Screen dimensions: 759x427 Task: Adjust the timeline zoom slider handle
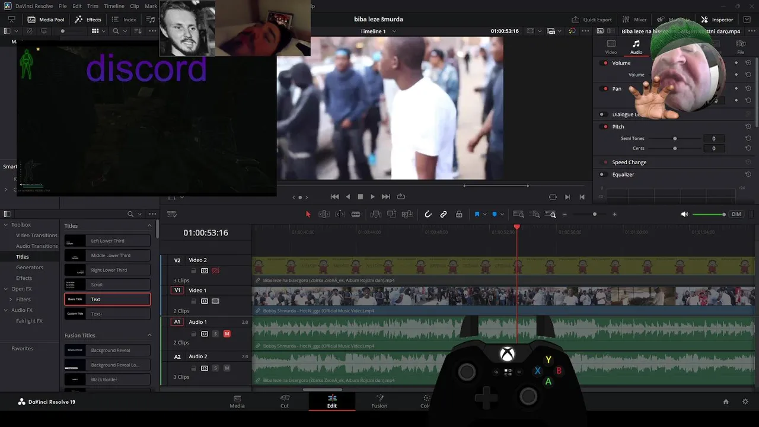point(595,214)
